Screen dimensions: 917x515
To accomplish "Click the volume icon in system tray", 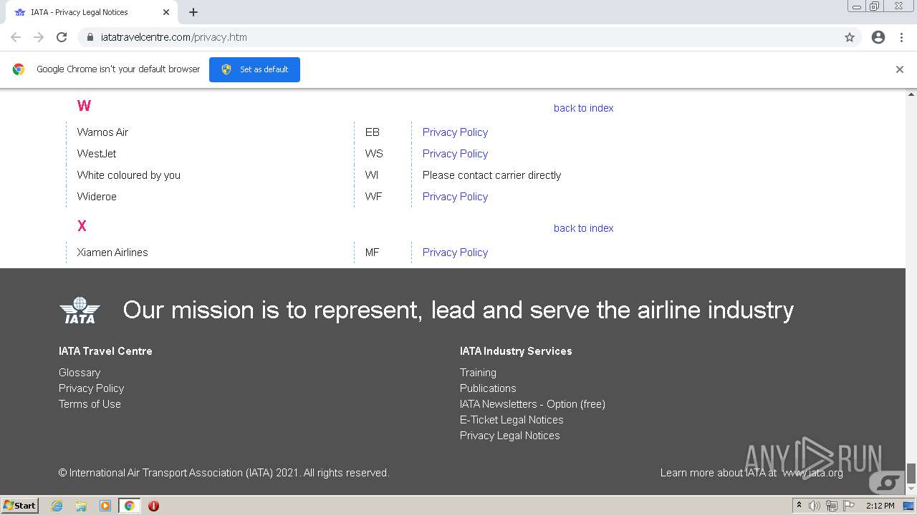I will click(x=815, y=506).
